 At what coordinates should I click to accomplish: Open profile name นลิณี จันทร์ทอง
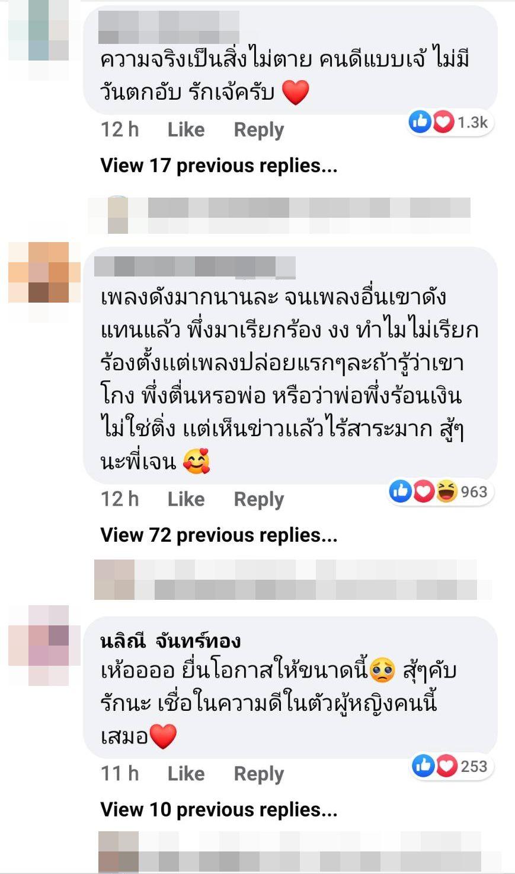(x=171, y=641)
